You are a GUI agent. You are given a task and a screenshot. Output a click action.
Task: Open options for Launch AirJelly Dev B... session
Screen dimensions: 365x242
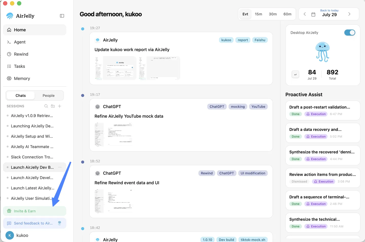[x=60, y=167]
